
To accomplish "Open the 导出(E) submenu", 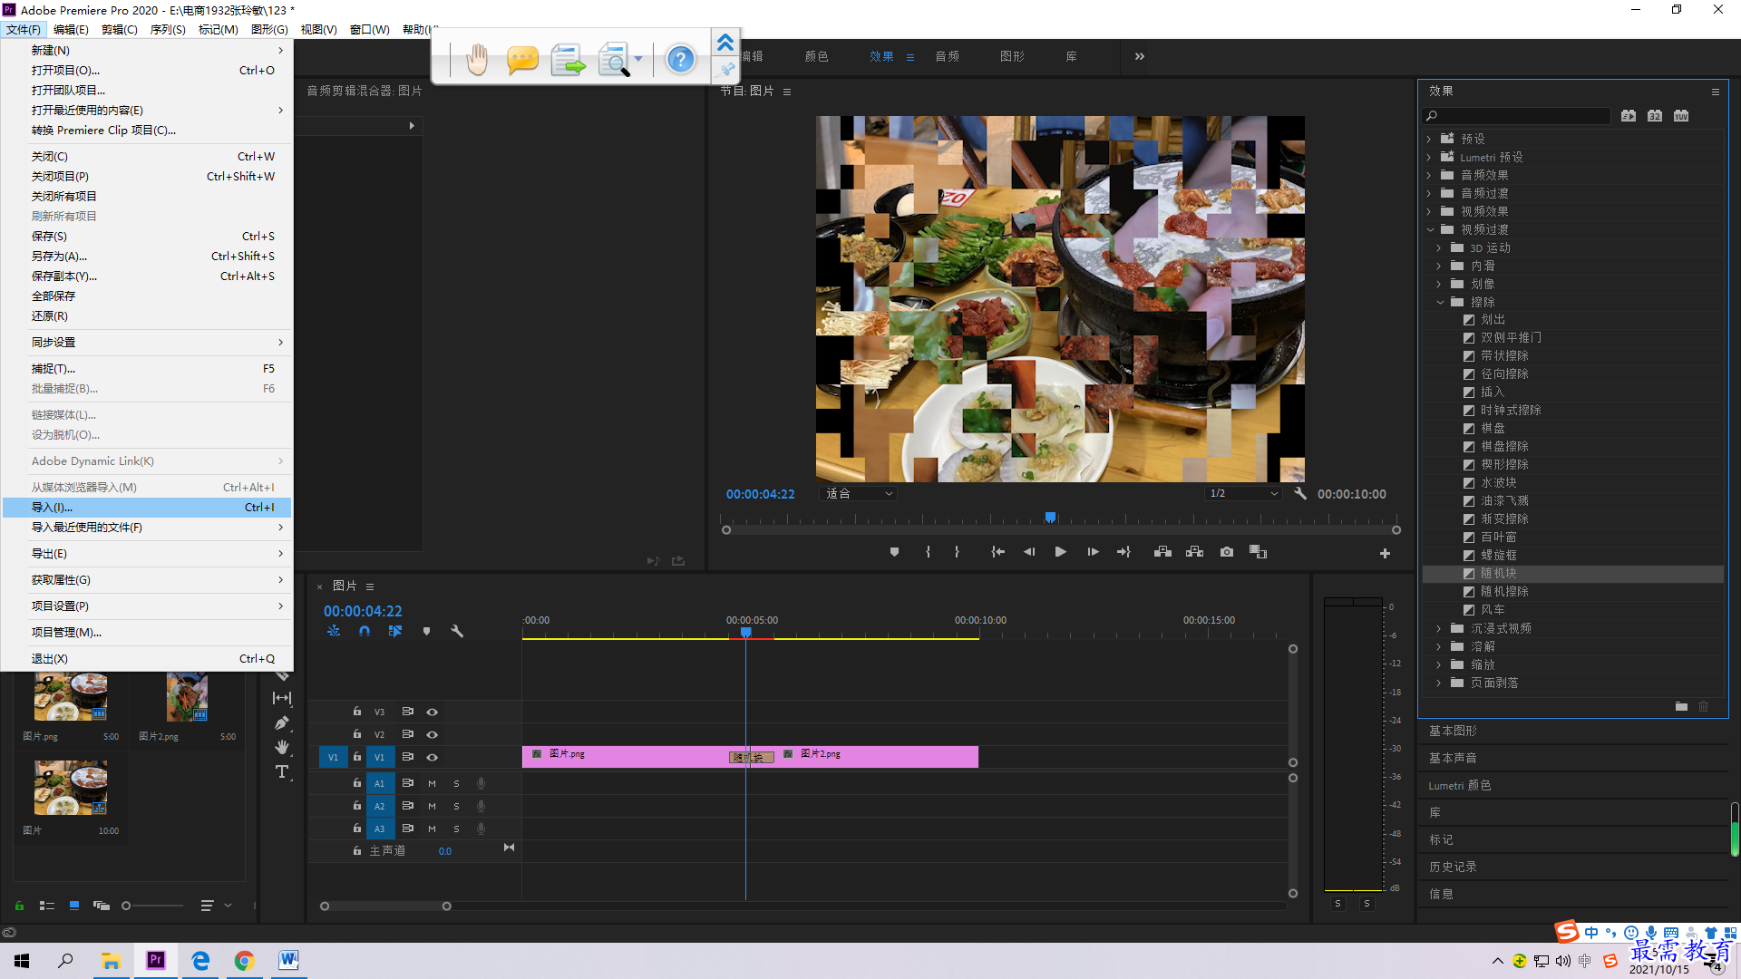I will 147,554.
